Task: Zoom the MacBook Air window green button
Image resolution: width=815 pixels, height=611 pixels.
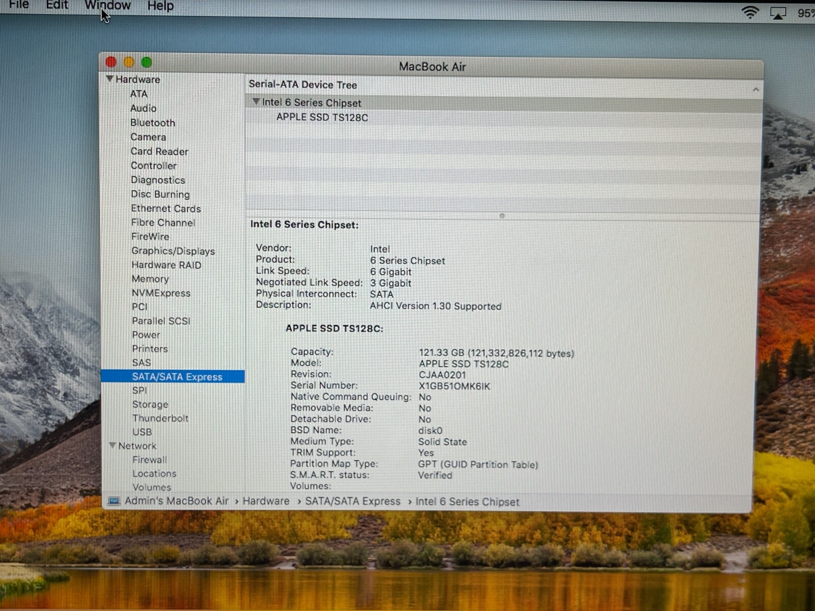Action: (x=147, y=63)
